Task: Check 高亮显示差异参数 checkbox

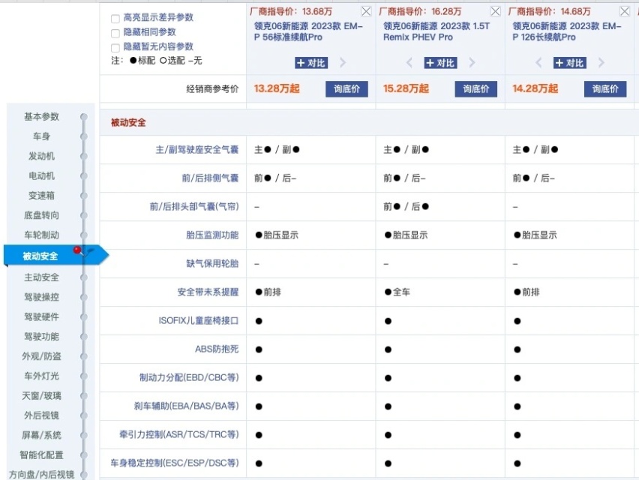Action: [115, 18]
